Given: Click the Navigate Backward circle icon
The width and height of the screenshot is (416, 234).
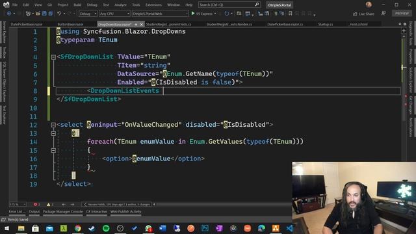Looking at the screenshot, I should click(x=9, y=13).
